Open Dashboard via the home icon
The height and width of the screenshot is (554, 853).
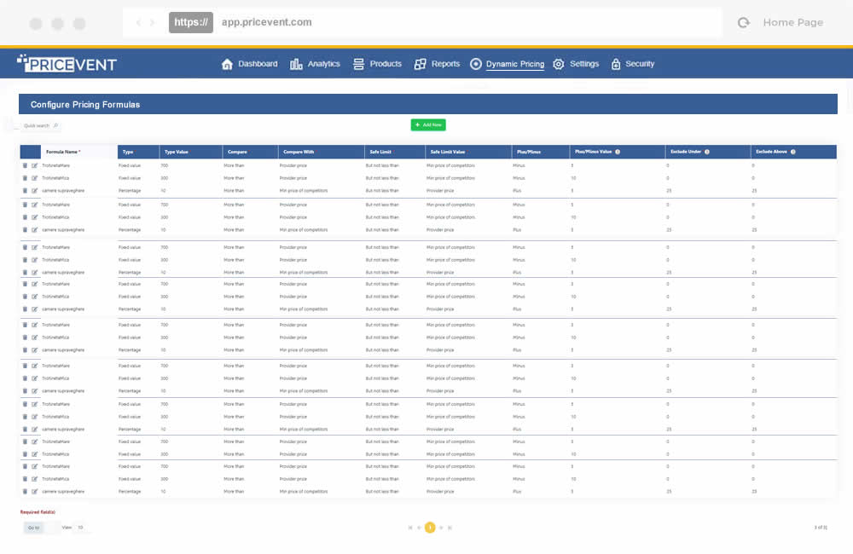click(x=227, y=64)
